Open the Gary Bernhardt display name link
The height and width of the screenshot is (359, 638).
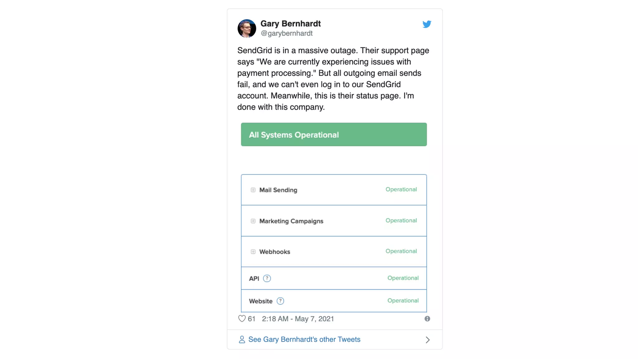point(290,24)
